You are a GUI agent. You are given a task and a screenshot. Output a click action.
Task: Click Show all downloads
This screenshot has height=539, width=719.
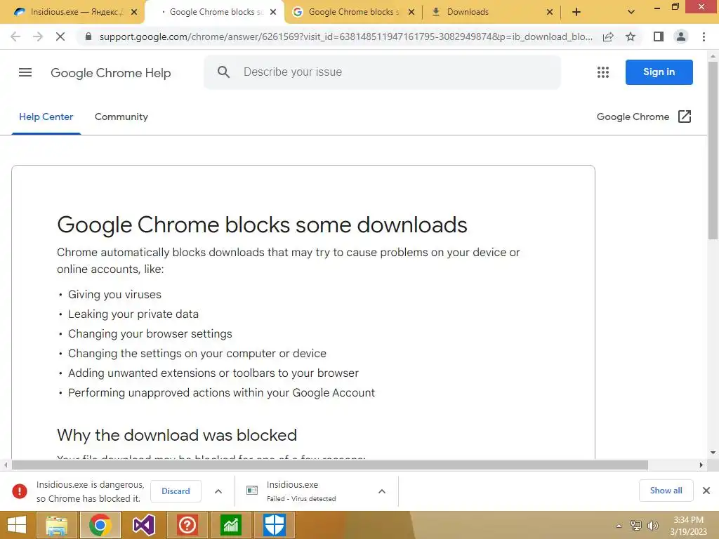click(x=666, y=491)
